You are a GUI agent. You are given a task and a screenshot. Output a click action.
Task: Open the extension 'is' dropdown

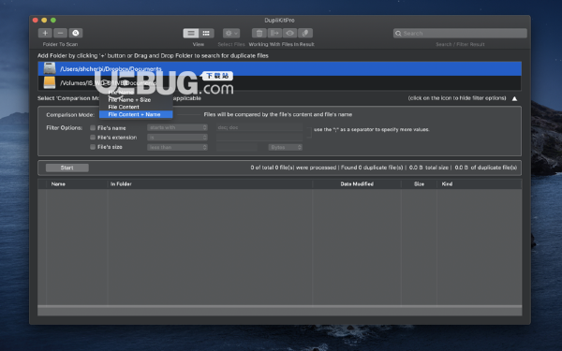point(177,138)
